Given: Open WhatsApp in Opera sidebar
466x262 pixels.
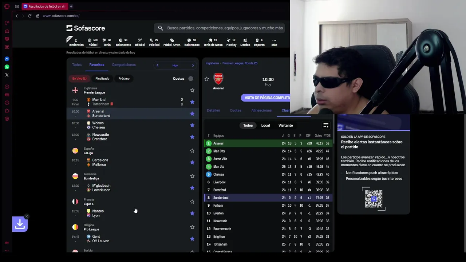Looking at the screenshot, I should click(x=7, y=67).
